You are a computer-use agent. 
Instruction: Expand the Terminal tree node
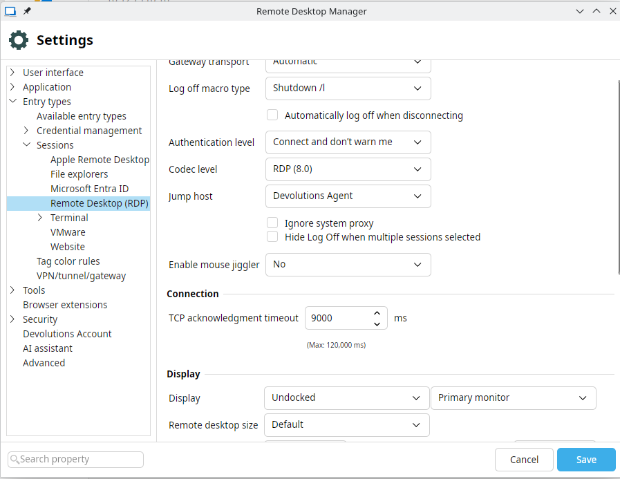coord(40,218)
